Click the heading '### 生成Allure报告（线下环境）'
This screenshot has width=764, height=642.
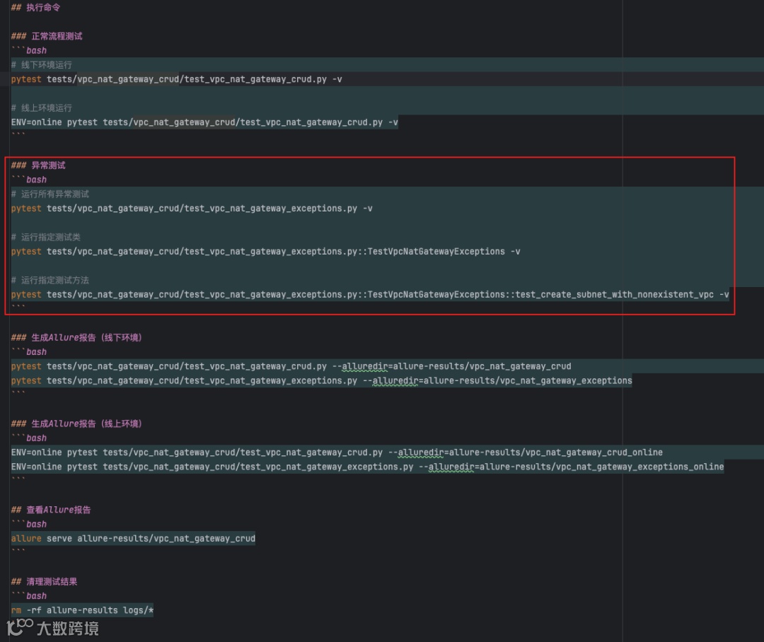tap(76, 337)
